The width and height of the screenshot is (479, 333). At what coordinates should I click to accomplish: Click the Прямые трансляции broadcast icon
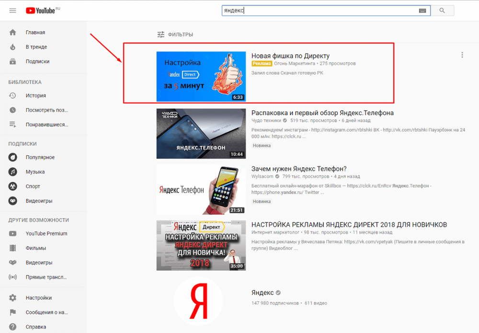(x=12, y=277)
